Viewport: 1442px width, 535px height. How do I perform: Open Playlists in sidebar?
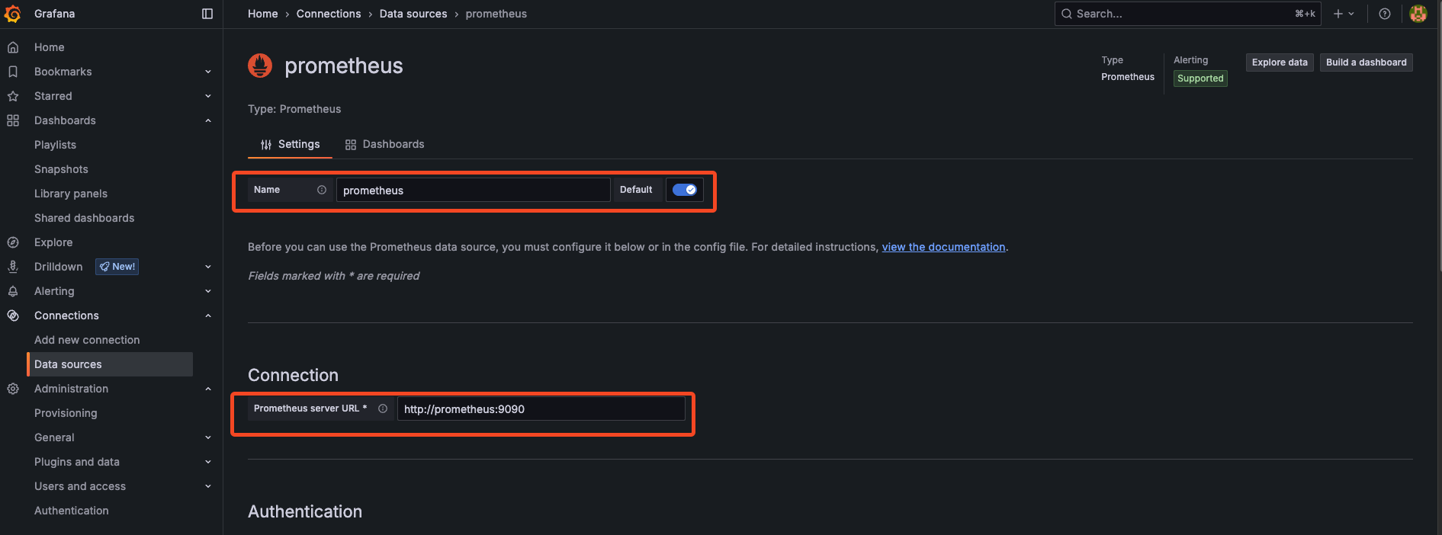55,145
